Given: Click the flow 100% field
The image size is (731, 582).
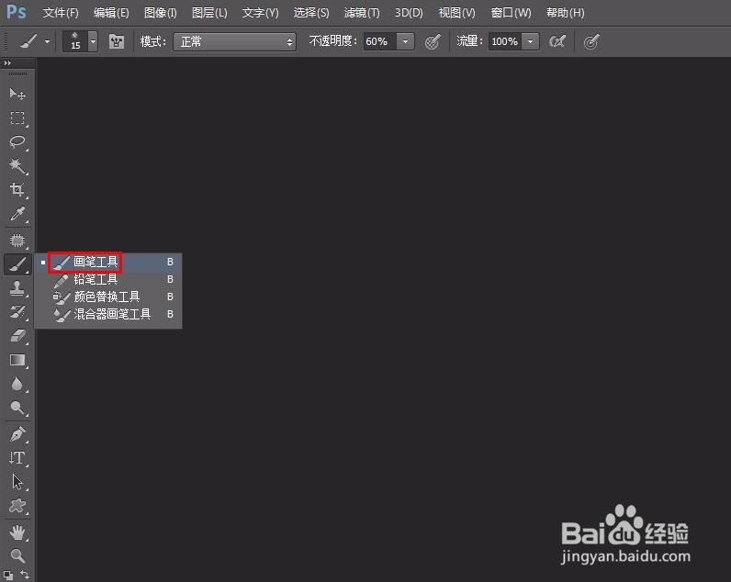Looking at the screenshot, I should pos(505,41).
